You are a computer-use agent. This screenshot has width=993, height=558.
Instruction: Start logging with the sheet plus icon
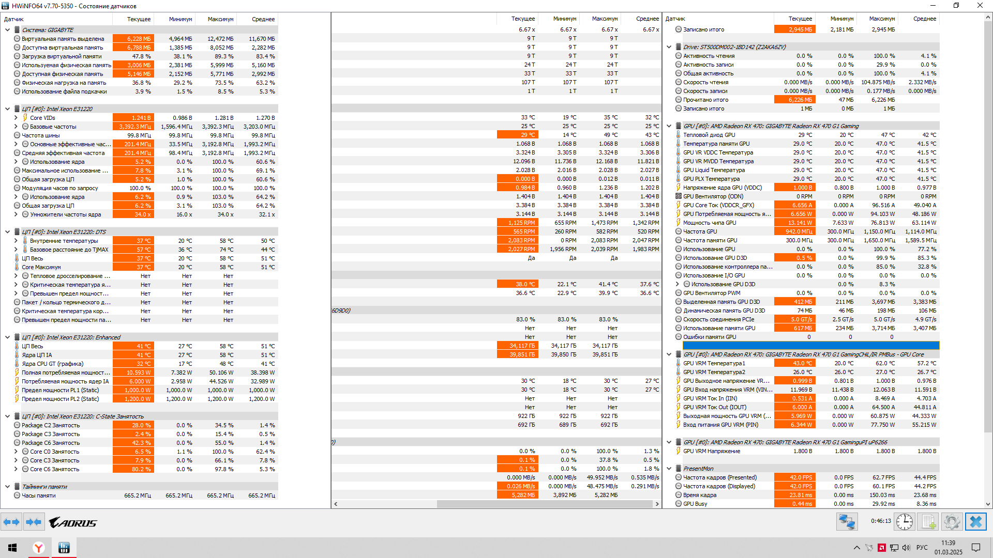click(x=928, y=522)
